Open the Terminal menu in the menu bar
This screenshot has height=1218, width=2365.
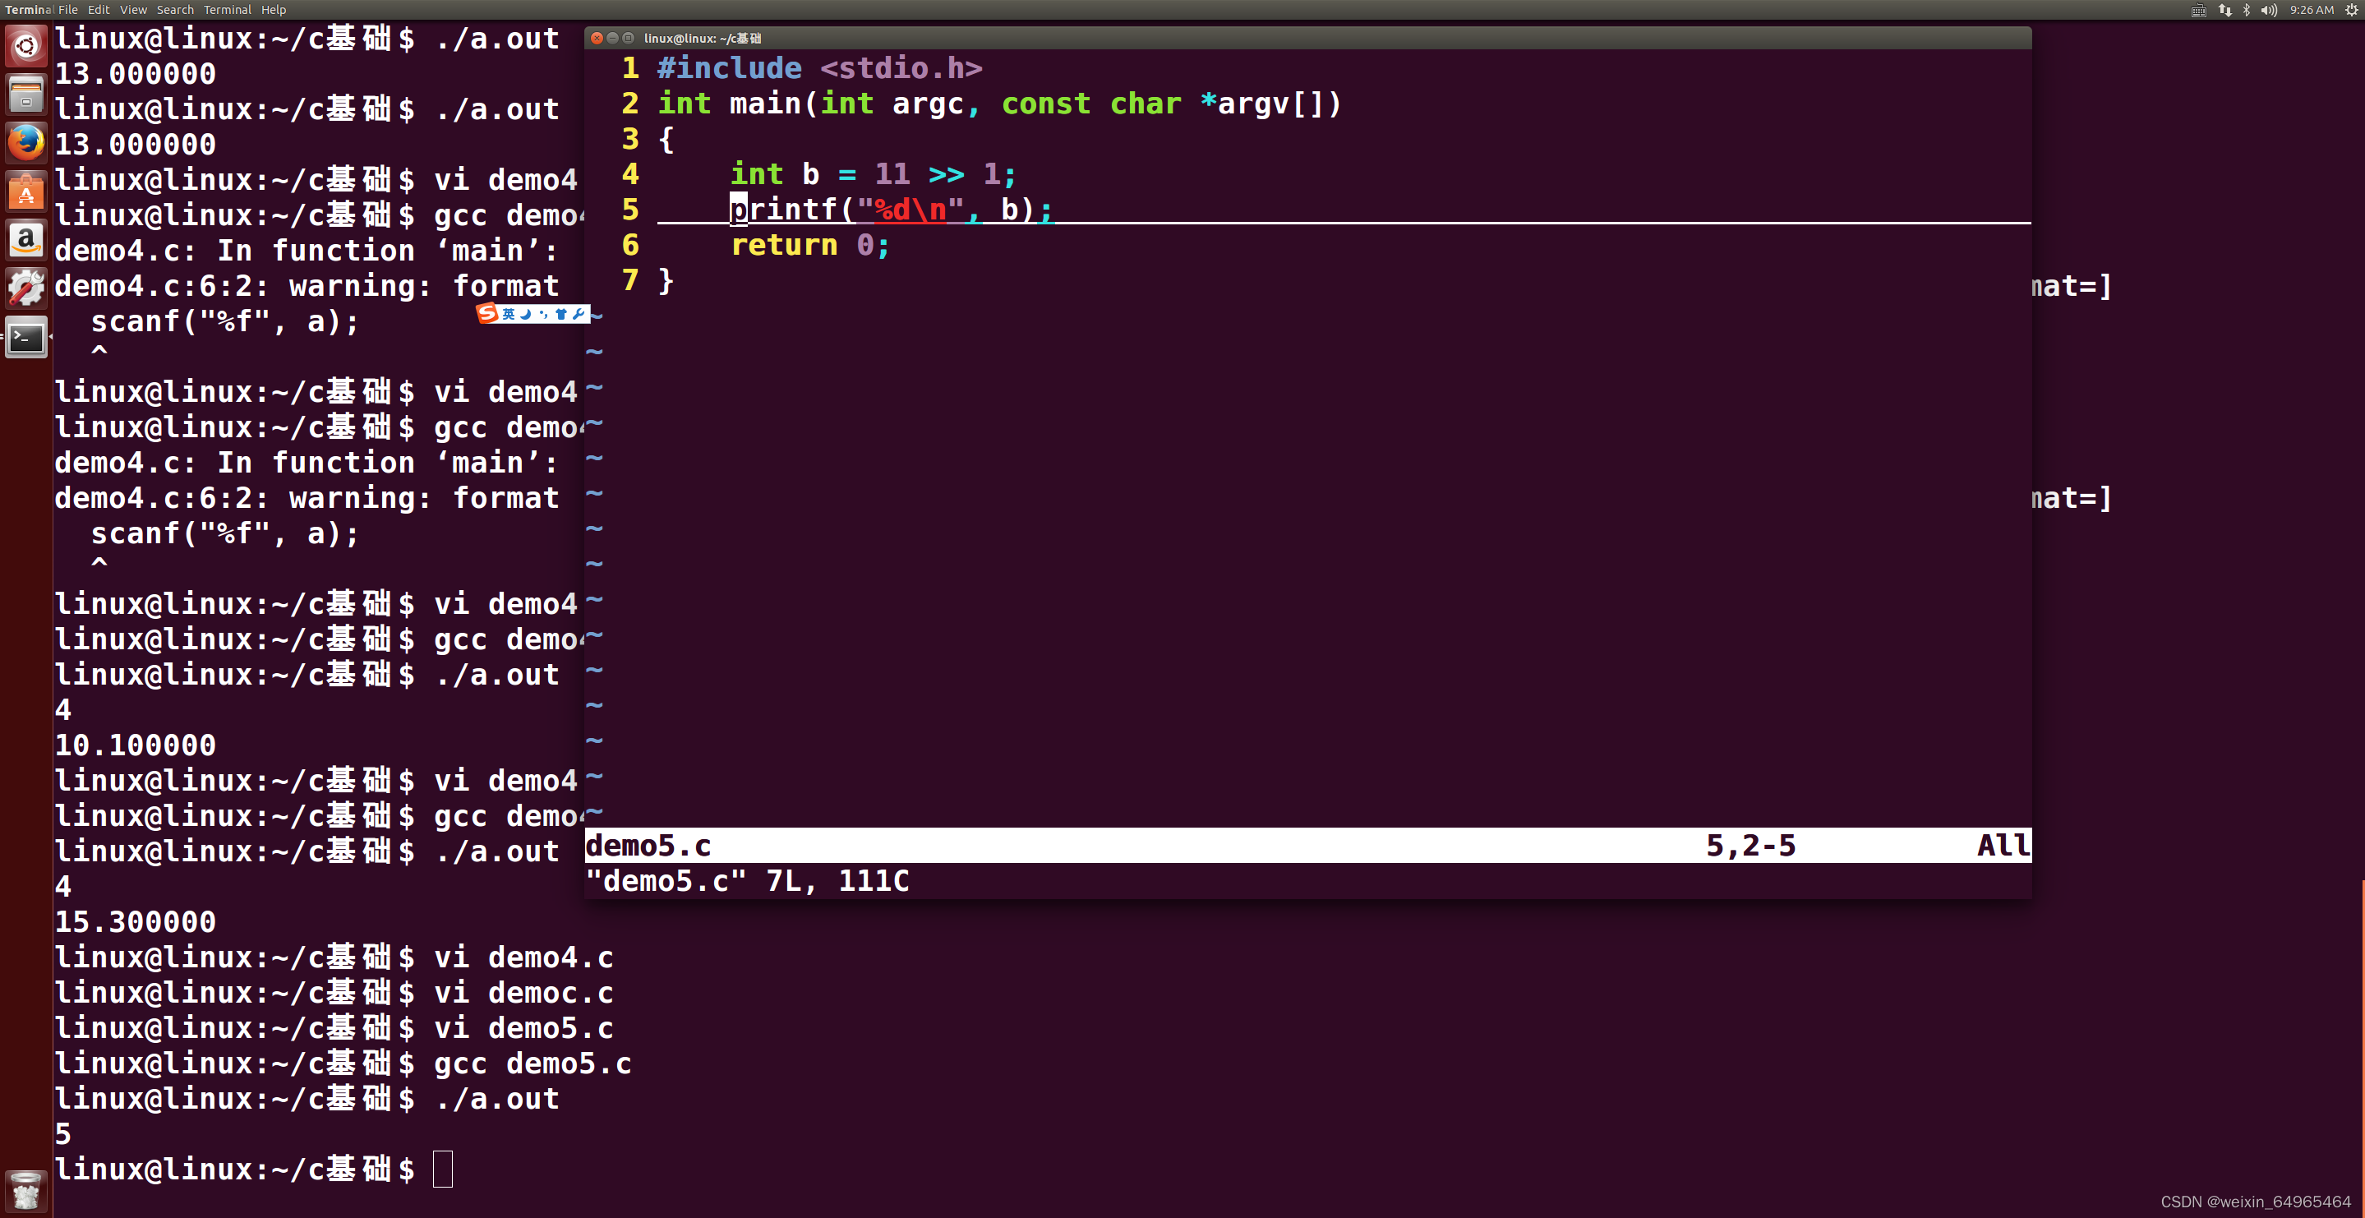(x=227, y=9)
